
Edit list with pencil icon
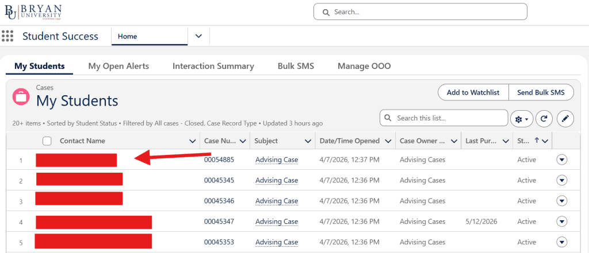(x=565, y=119)
